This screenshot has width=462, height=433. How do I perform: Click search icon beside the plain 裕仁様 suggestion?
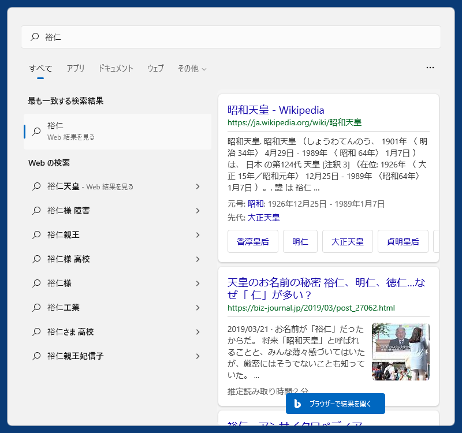[x=36, y=283]
